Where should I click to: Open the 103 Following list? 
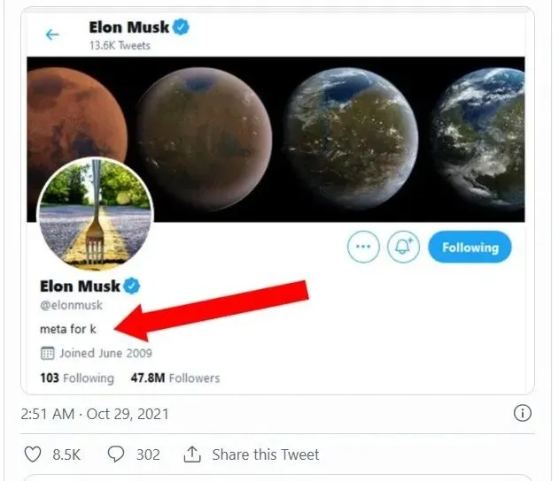point(77,378)
